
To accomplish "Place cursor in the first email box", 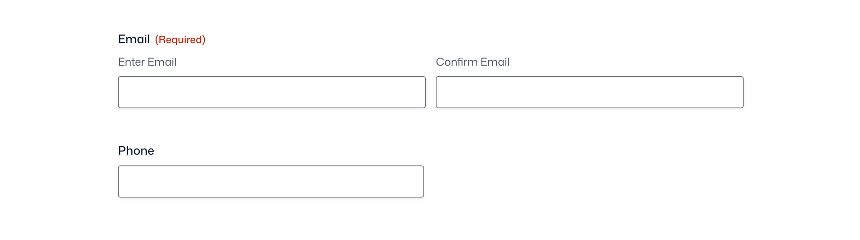I will click(x=272, y=92).
